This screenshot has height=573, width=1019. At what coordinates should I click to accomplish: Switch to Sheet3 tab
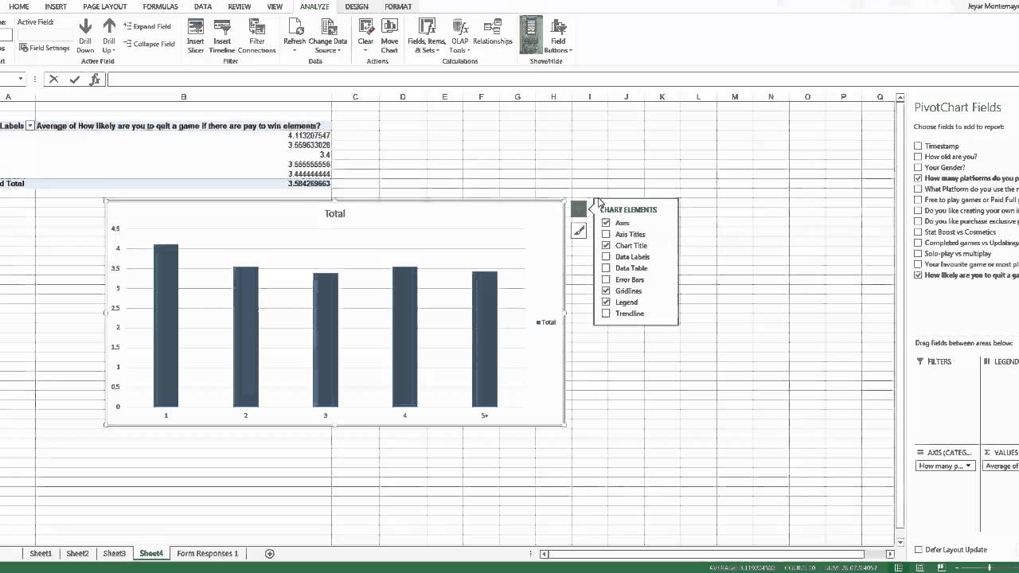pos(114,553)
